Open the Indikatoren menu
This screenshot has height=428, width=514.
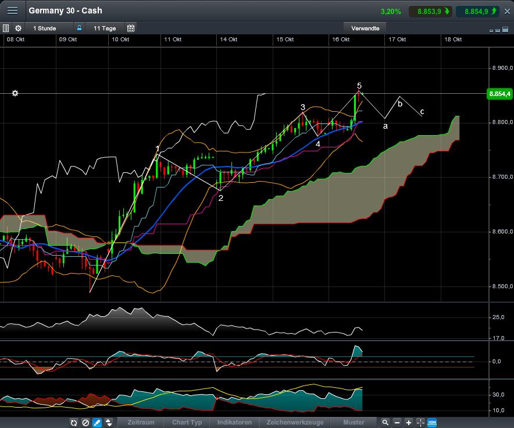(234, 422)
